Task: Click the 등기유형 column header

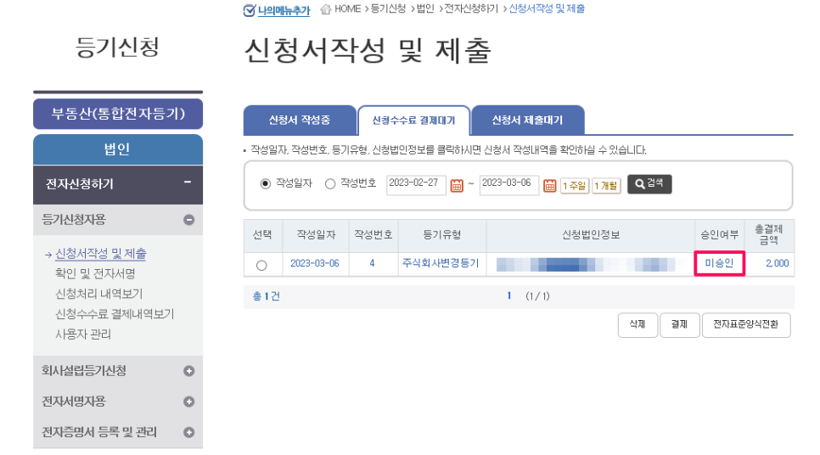Action: [x=442, y=235]
